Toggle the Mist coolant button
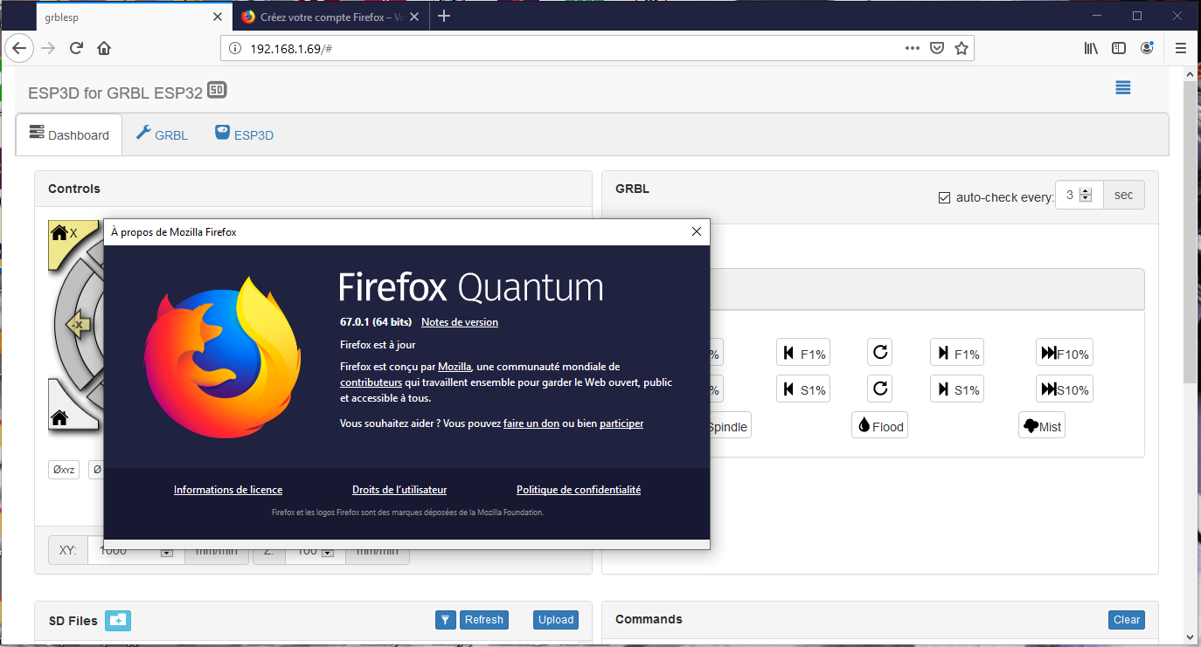Image resolution: width=1201 pixels, height=647 pixels. coord(1042,426)
